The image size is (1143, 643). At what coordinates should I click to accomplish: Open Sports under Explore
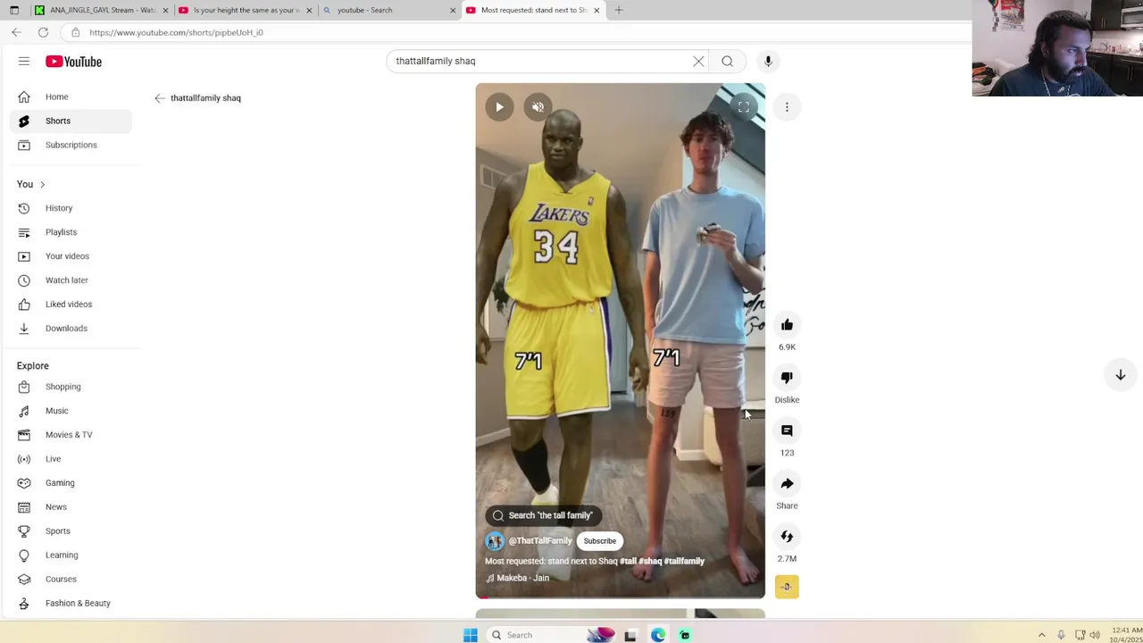tap(71, 531)
